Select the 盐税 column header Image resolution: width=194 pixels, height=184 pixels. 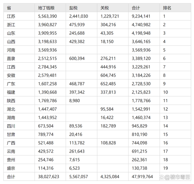(x=73, y=8)
